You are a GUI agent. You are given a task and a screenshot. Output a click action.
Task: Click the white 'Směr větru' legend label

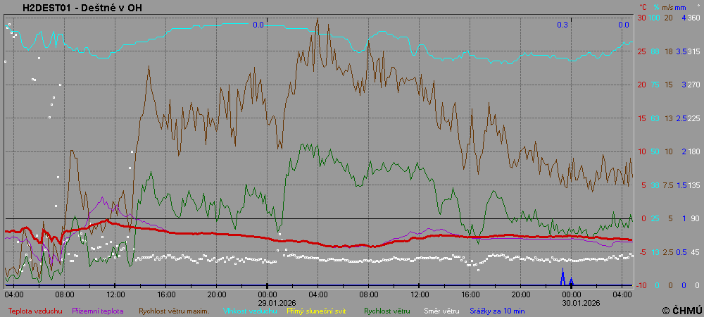coord(441,310)
